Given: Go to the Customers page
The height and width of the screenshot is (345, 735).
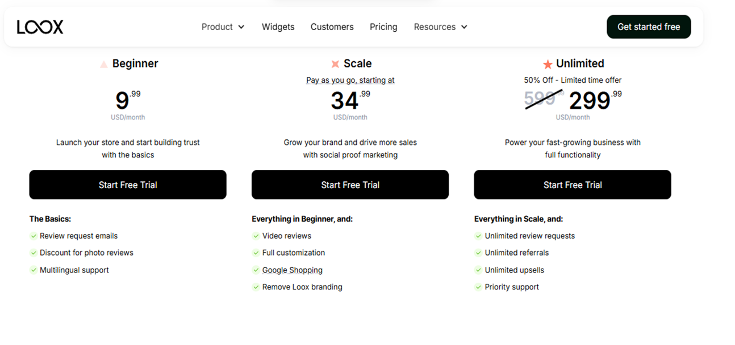Looking at the screenshot, I should (x=332, y=27).
